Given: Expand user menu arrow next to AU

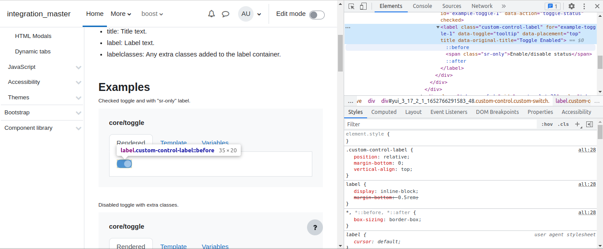Looking at the screenshot, I should click(259, 14).
